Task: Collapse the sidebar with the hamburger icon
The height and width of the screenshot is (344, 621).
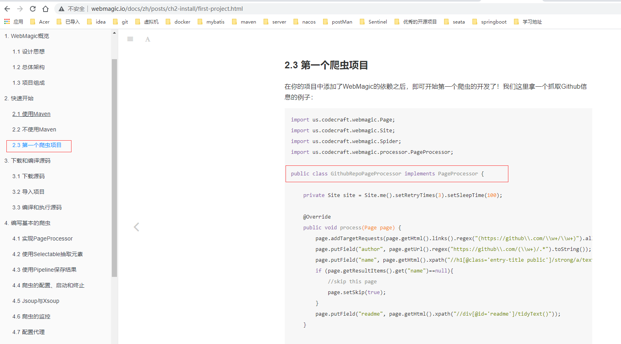Action: click(130, 39)
